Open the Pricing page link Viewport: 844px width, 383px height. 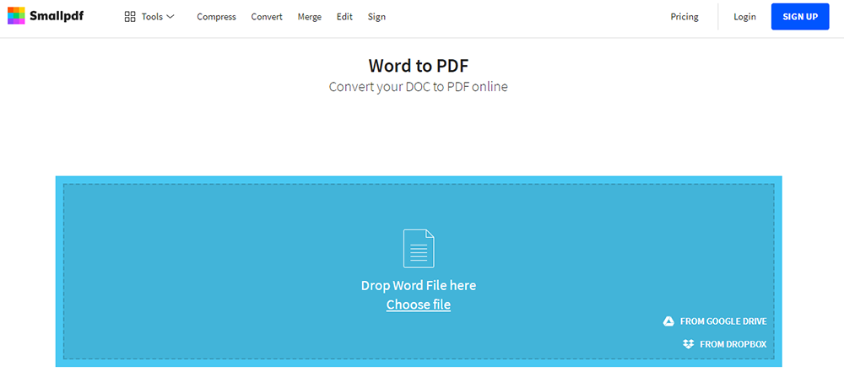(x=684, y=17)
